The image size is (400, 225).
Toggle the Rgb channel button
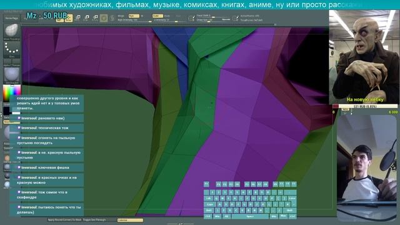click(x=134, y=16)
